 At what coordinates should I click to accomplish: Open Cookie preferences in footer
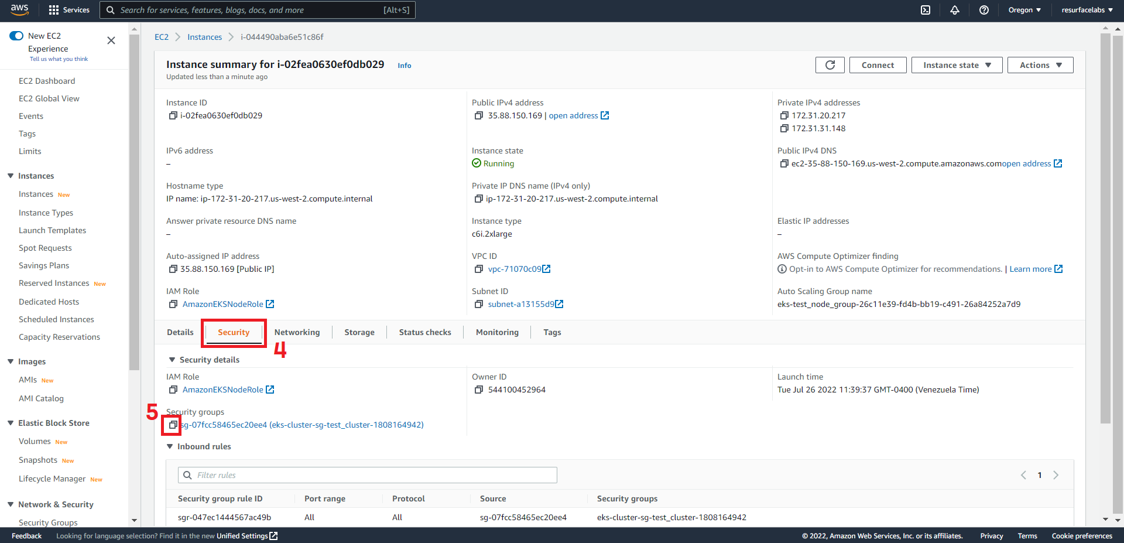(1082, 535)
